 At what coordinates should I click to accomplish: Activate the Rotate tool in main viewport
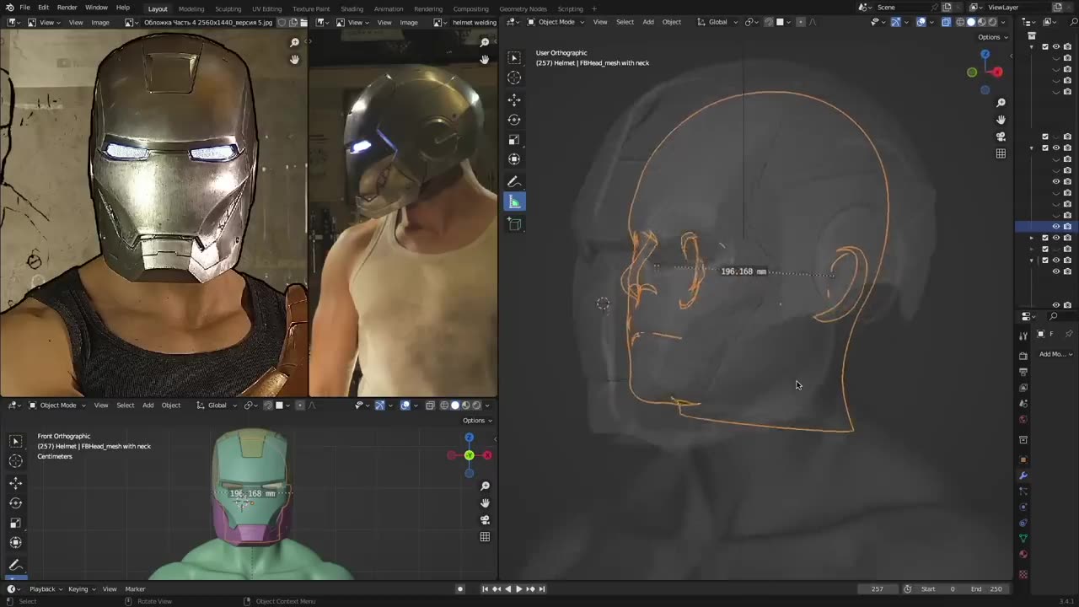click(x=514, y=120)
